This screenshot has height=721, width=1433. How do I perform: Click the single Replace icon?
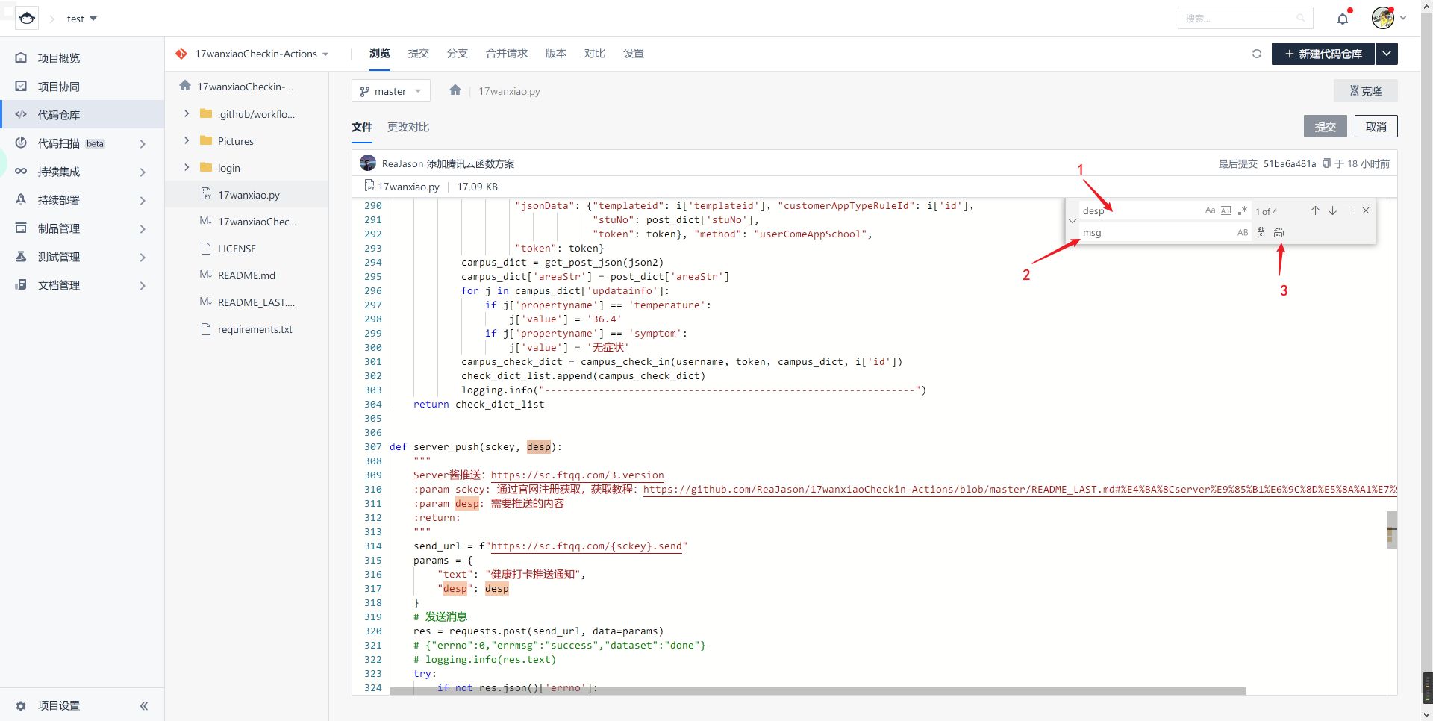click(x=1261, y=232)
